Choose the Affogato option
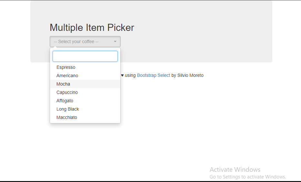Screen dimensions: 301x182 coord(85,101)
